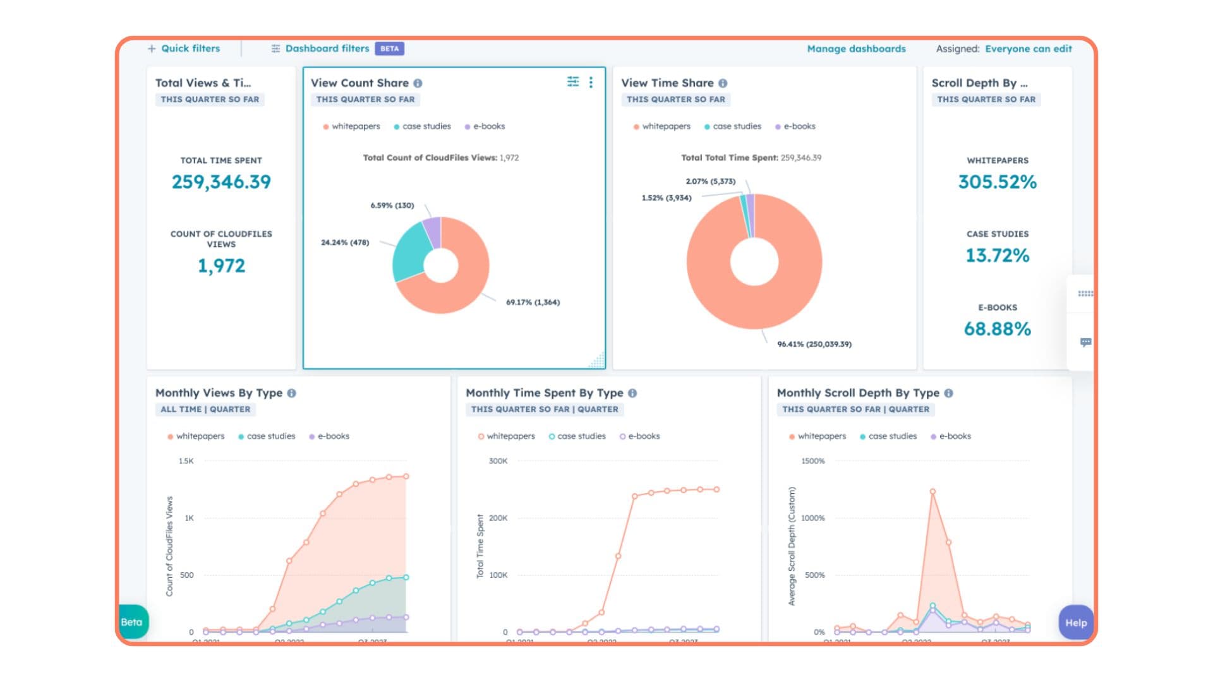Toggle e-books legend in Monthly Views By Type
The height and width of the screenshot is (682, 1213).
pyautogui.click(x=329, y=436)
